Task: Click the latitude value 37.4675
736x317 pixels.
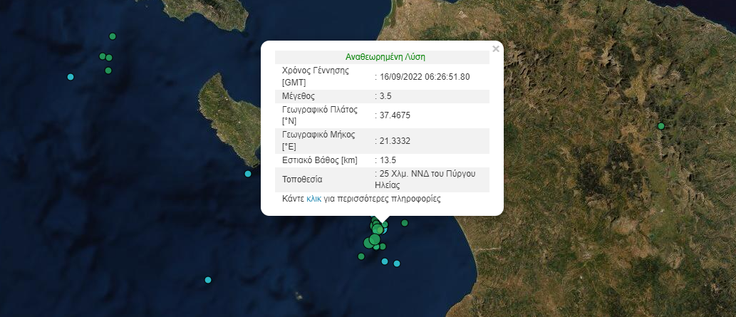Action: (394, 115)
